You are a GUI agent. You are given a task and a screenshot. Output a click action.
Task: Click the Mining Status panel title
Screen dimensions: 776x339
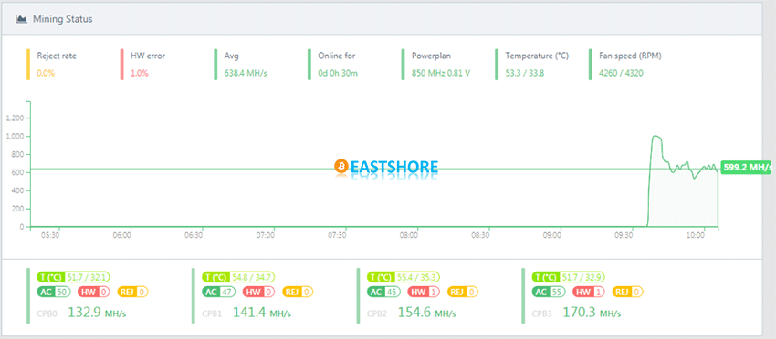(x=63, y=19)
